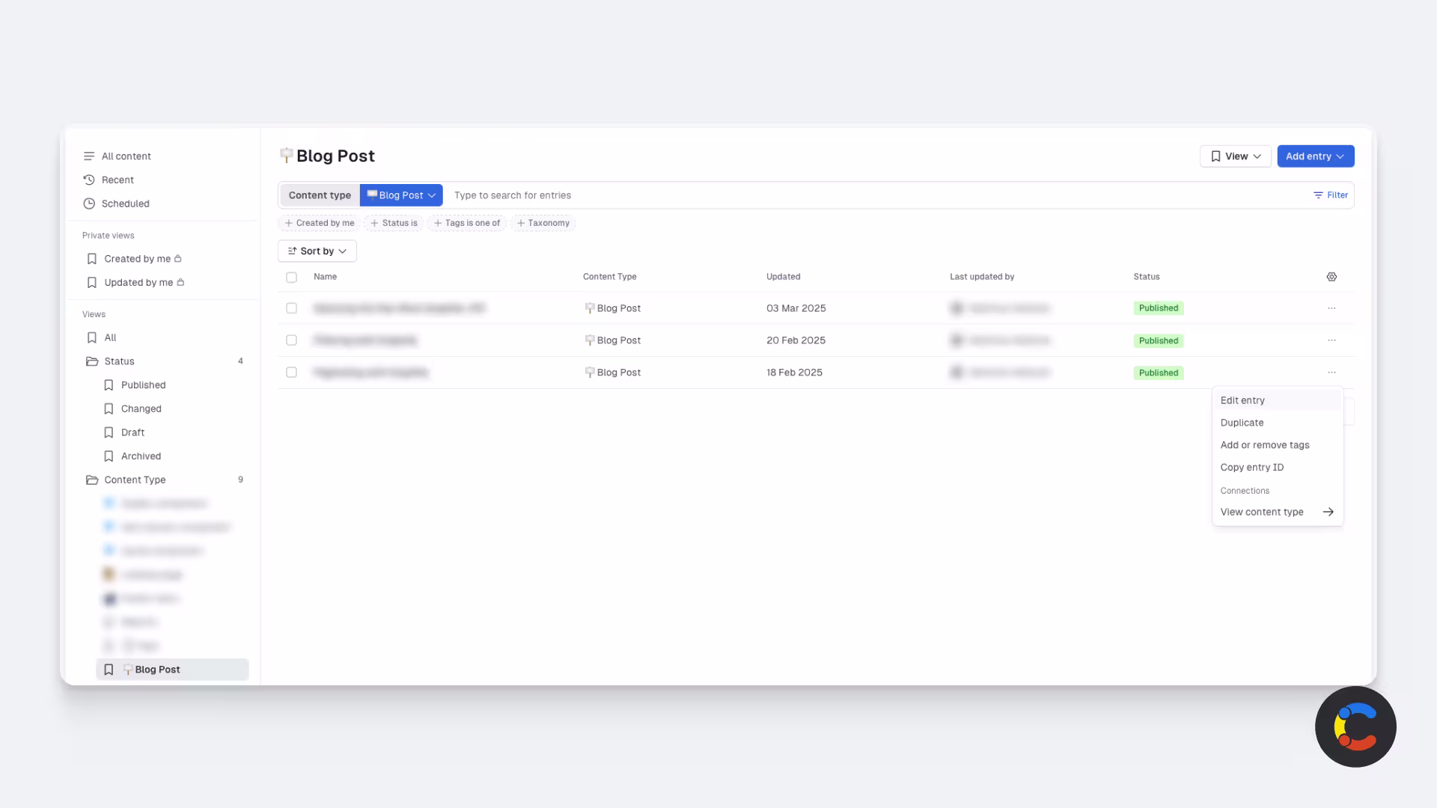Open actions menu for the 03 Mar 2025 entry
The height and width of the screenshot is (808, 1437).
(1331, 308)
